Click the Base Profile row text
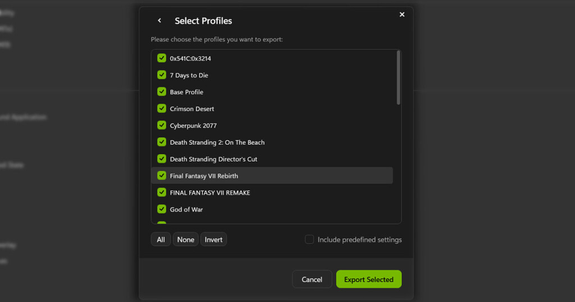The image size is (575, 302). 186,92
